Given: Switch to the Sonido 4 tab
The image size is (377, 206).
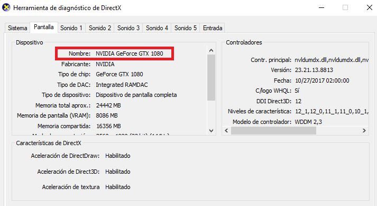Looking at the screenshot, I should [157, 28].
